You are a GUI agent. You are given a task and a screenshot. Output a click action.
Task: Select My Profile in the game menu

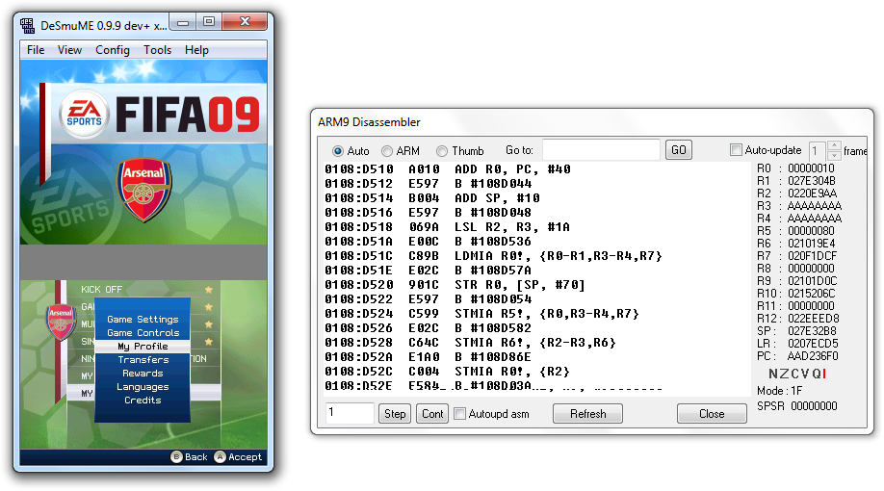pos(143,347)
